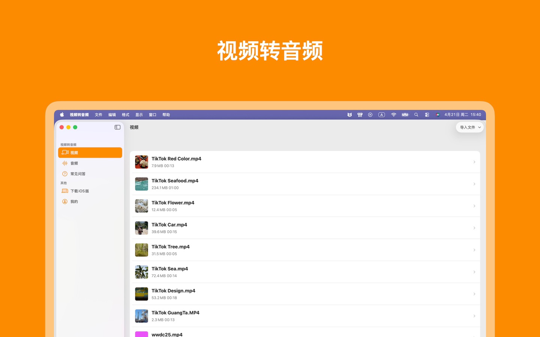This screenshot has height=337, width=540.
Task: Click the file name TikTok GuangTa.MP4
Action: point(175,313)
